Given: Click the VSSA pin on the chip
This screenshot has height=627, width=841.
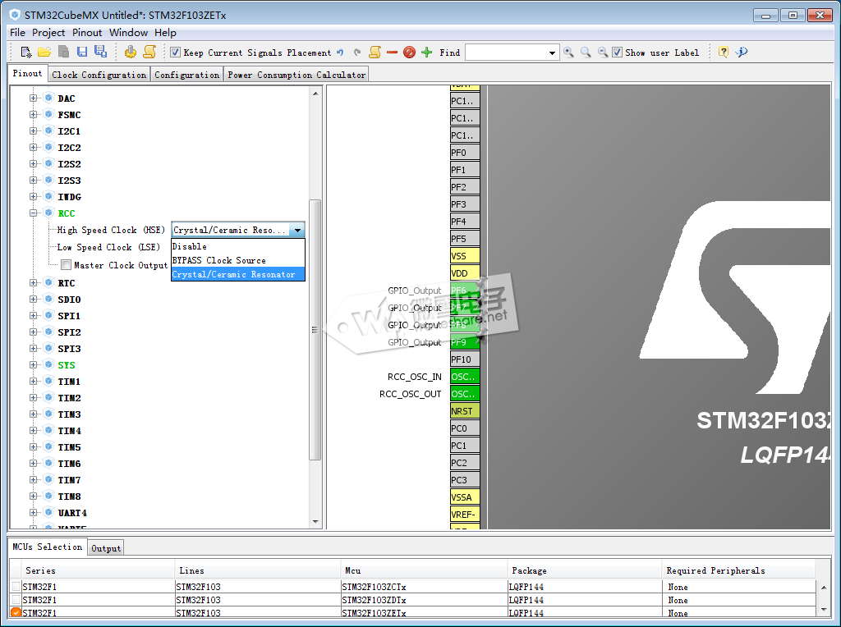Looking at the screenshot, I should pyautogui.click(x=465, y=497).
